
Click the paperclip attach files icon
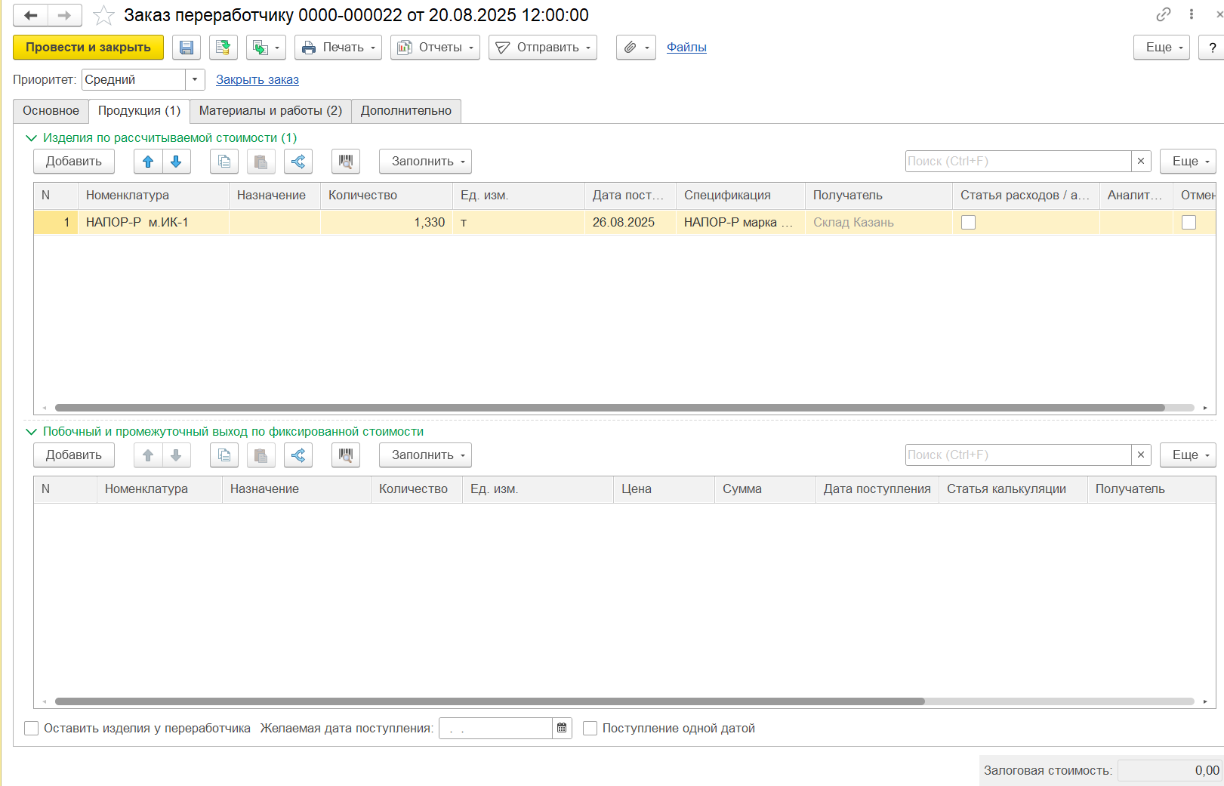[x=630, y=48]
